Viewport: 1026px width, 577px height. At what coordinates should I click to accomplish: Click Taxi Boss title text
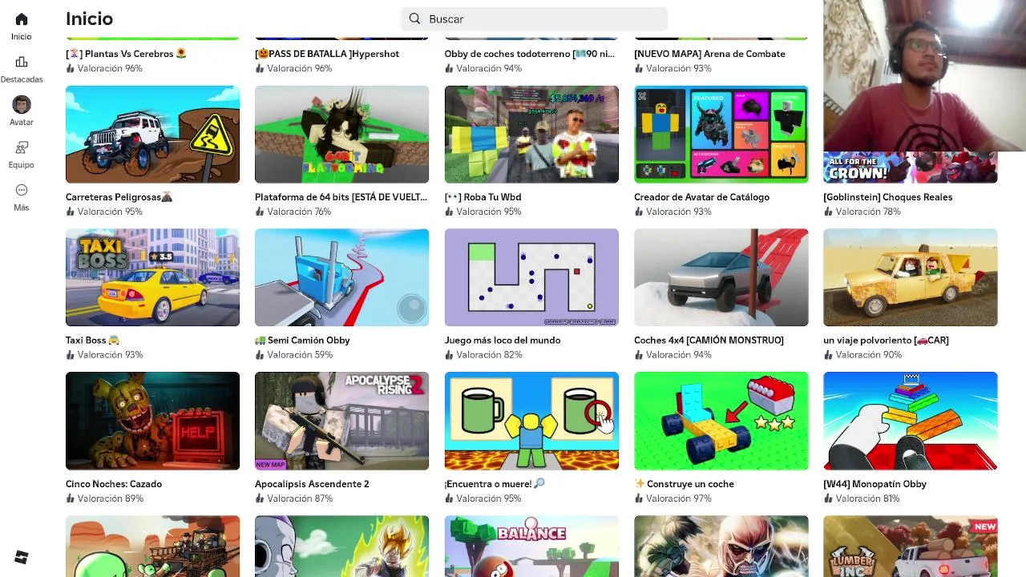click(x=92, y=340)
